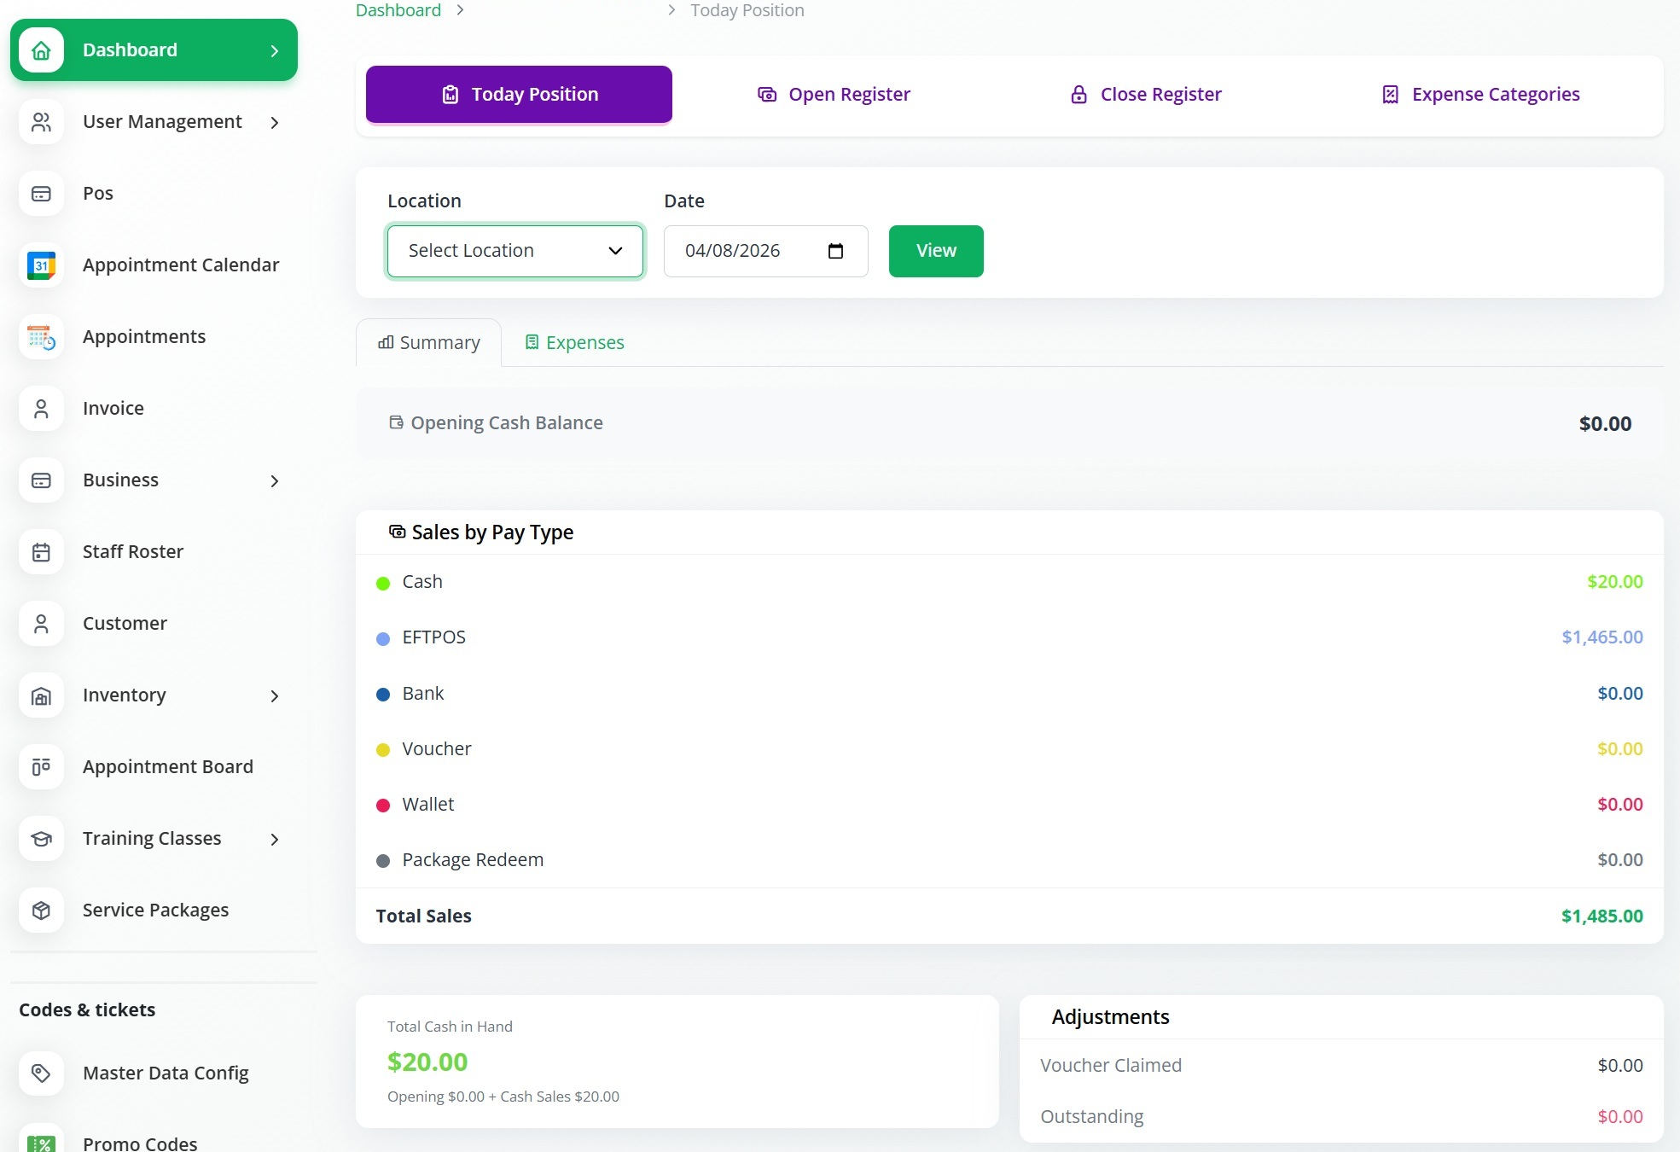Viewport: 1680px width, 1152px height.
Task: Click the Opening Cash Balance wallet icon
Action: (x=396, y=422)
